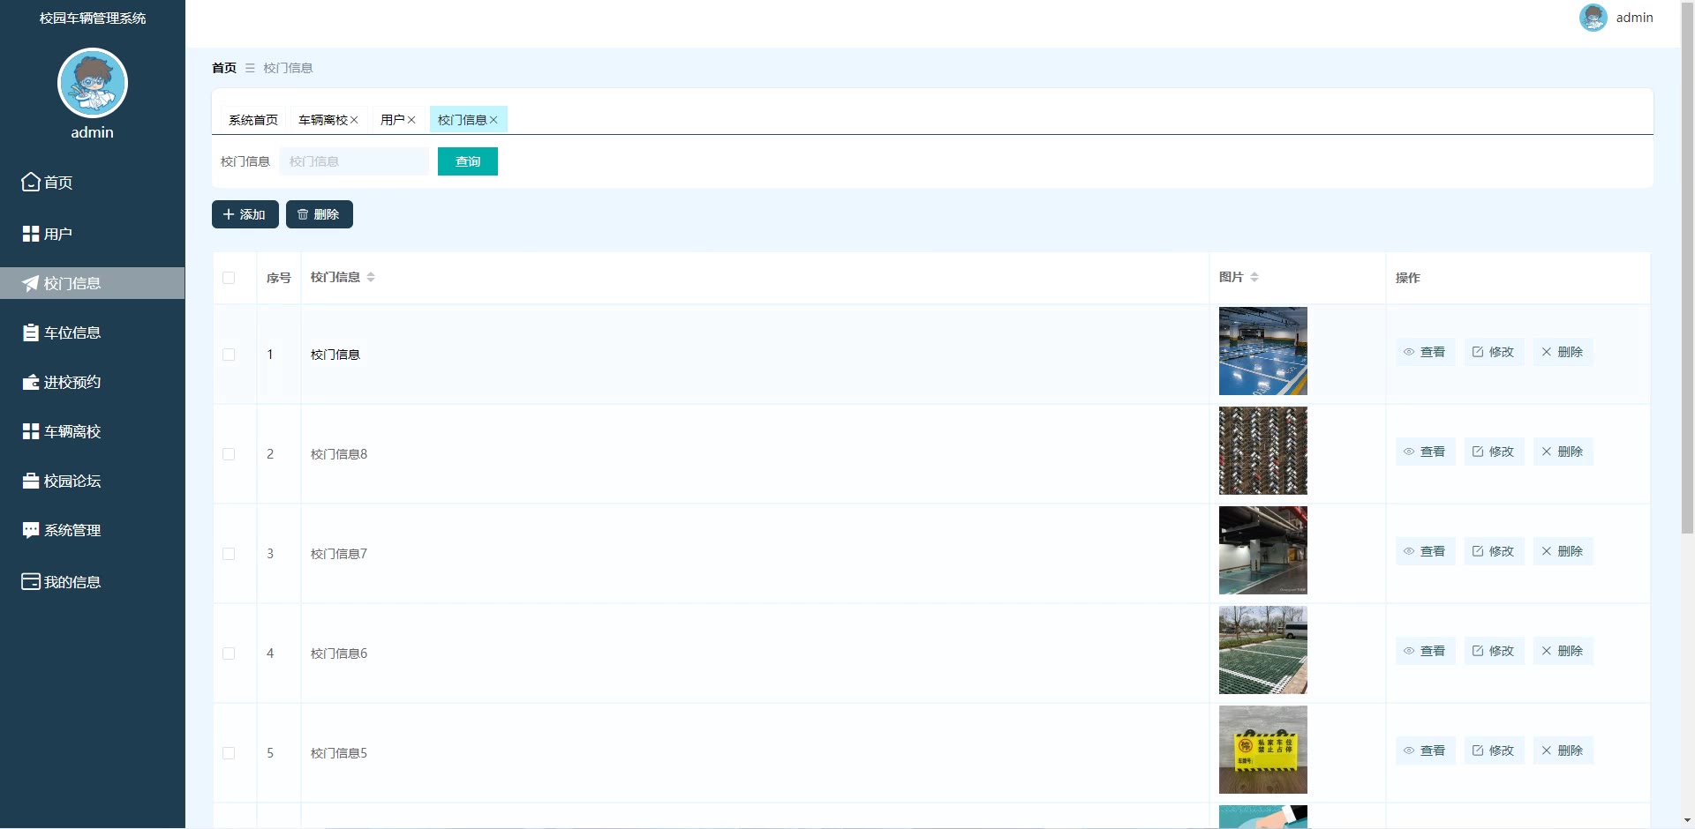
Task: Click the clipboard icon beside 车位信息
Action: click(x=31, y=332)
